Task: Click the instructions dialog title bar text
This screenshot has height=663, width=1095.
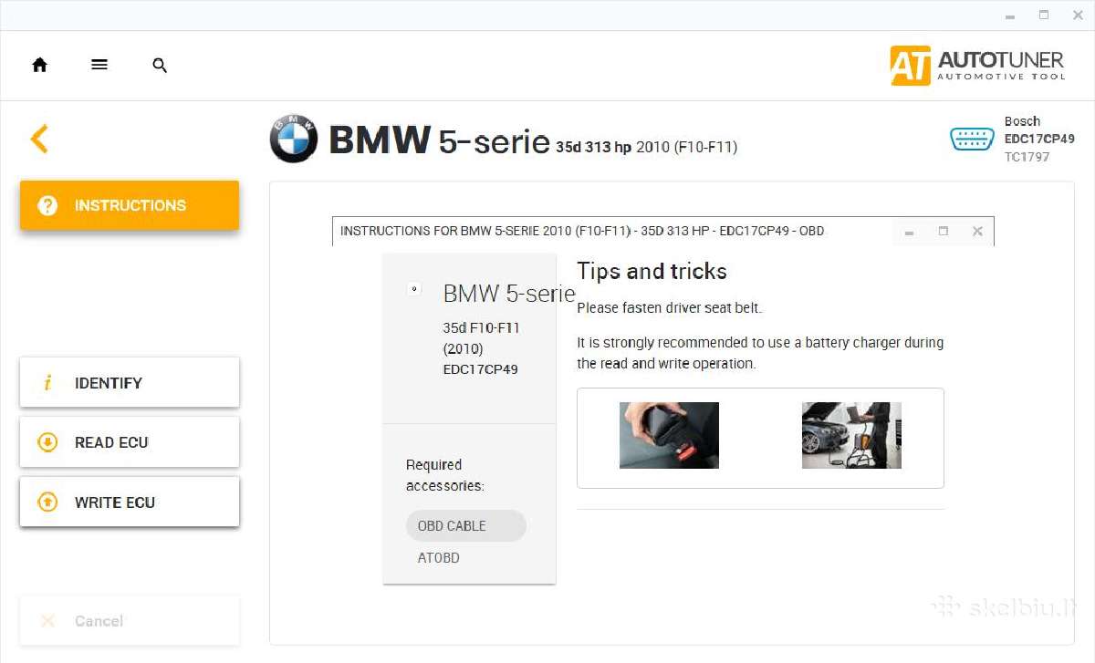Action: 582,231
